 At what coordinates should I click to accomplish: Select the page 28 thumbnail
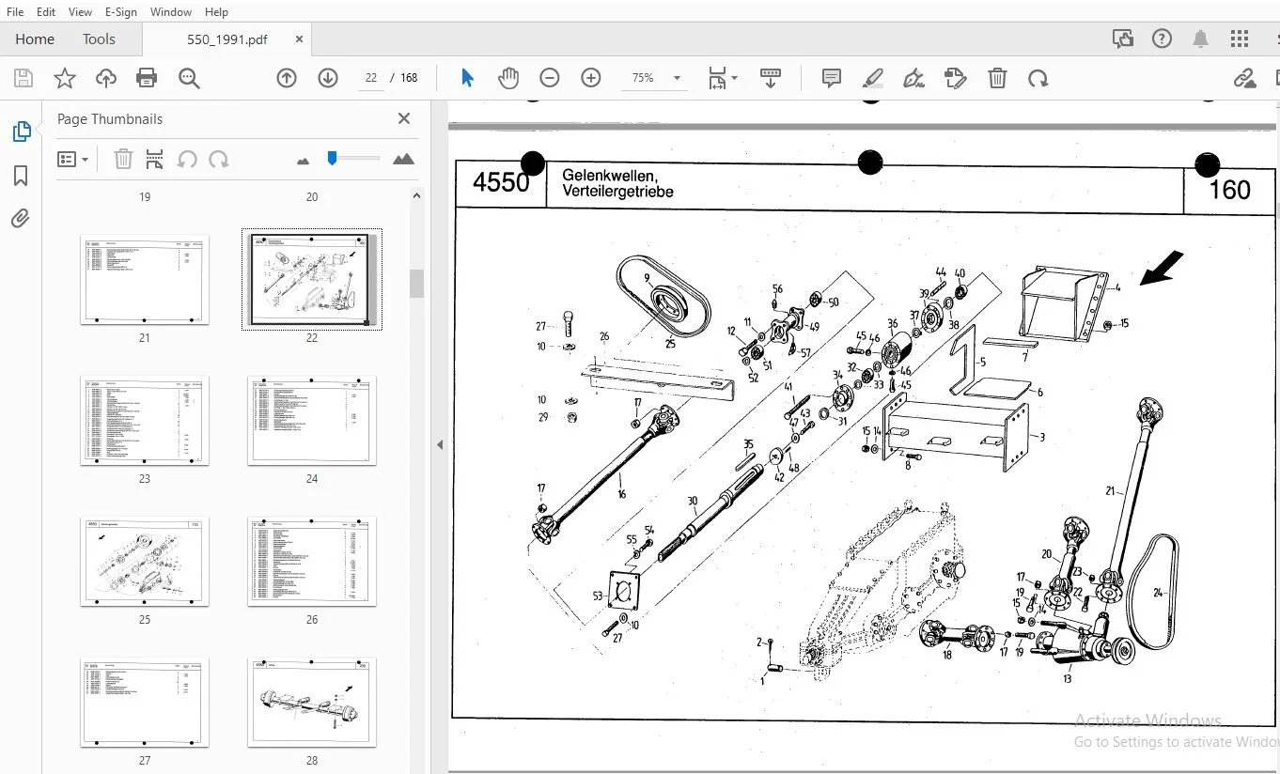[312, 702]
